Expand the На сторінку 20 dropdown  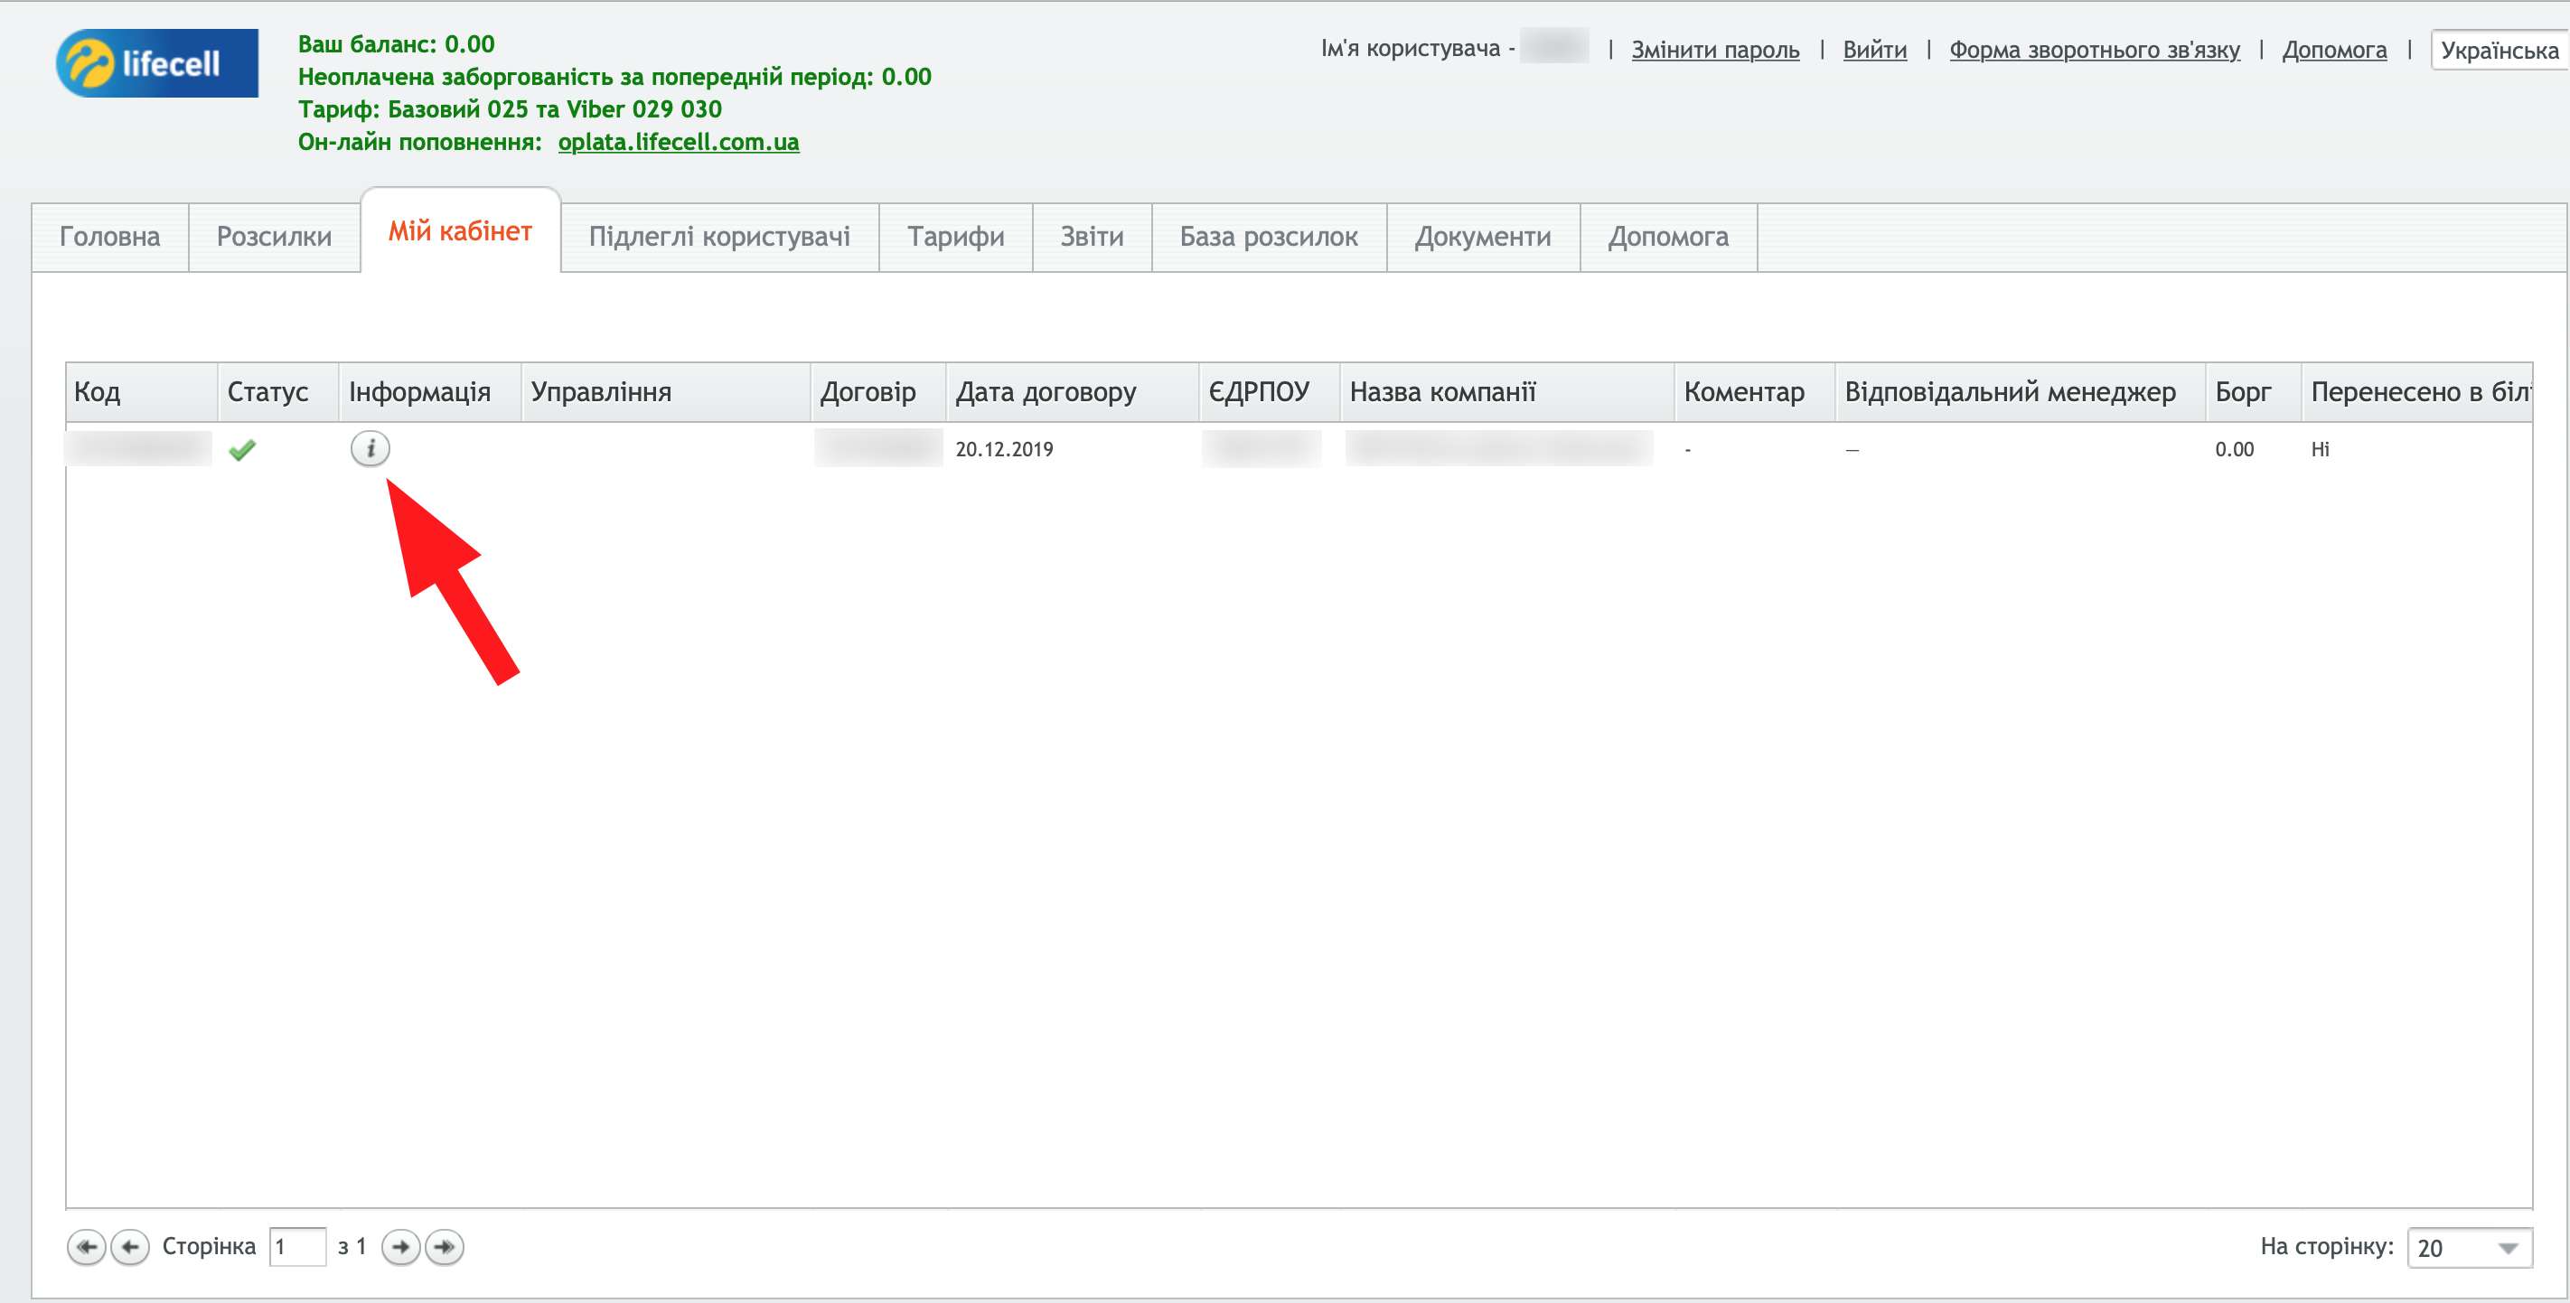(2469, 1247)
